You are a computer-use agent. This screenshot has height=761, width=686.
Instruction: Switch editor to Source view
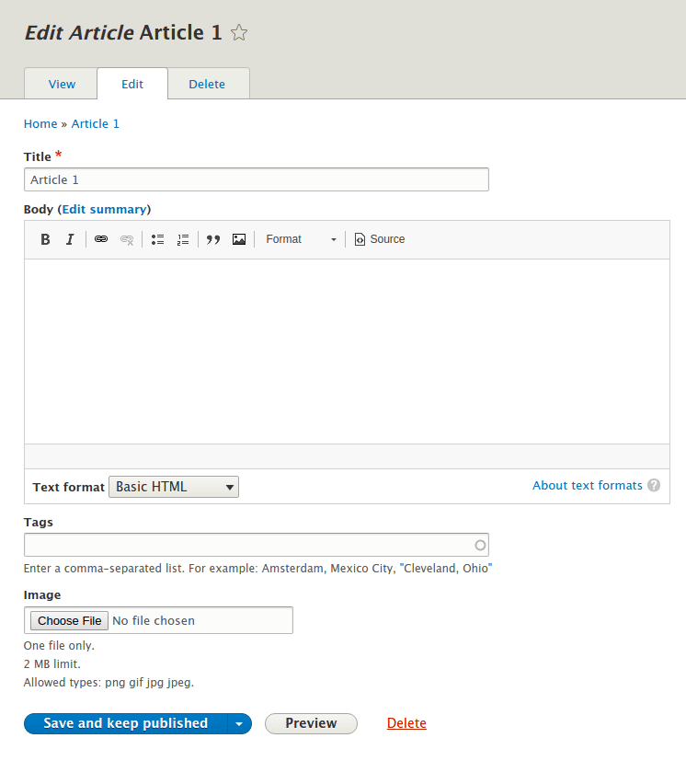380,239
